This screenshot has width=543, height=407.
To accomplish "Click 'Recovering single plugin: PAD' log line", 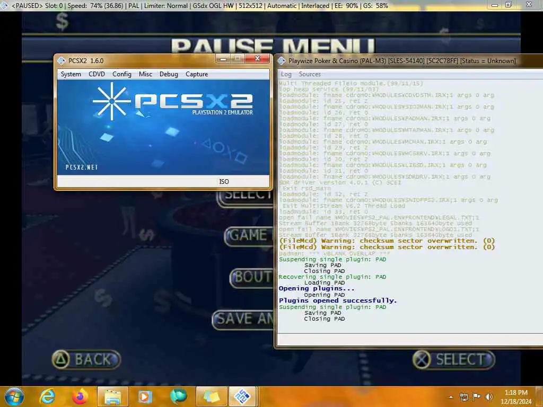I will [x=332, y=277].
